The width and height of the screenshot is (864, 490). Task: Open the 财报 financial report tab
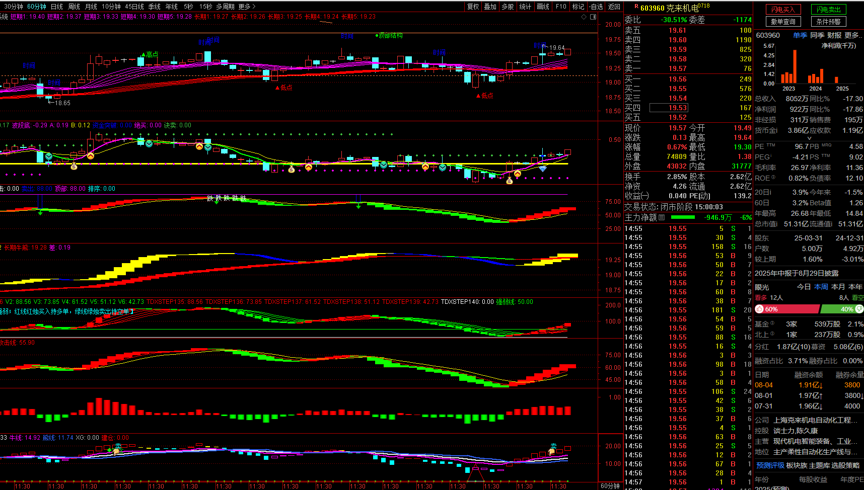(834, 35)
